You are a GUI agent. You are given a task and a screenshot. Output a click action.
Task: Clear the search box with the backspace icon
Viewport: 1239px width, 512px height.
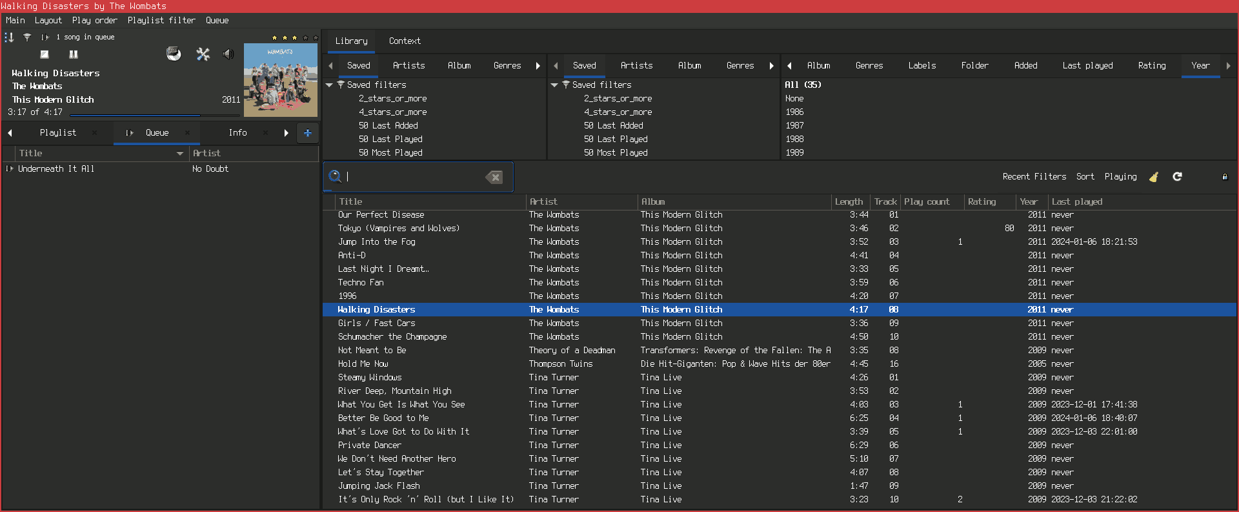(494, 177)
